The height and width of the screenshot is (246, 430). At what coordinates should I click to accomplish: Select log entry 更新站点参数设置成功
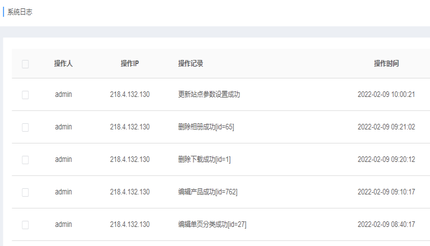[x=209, y=94]
